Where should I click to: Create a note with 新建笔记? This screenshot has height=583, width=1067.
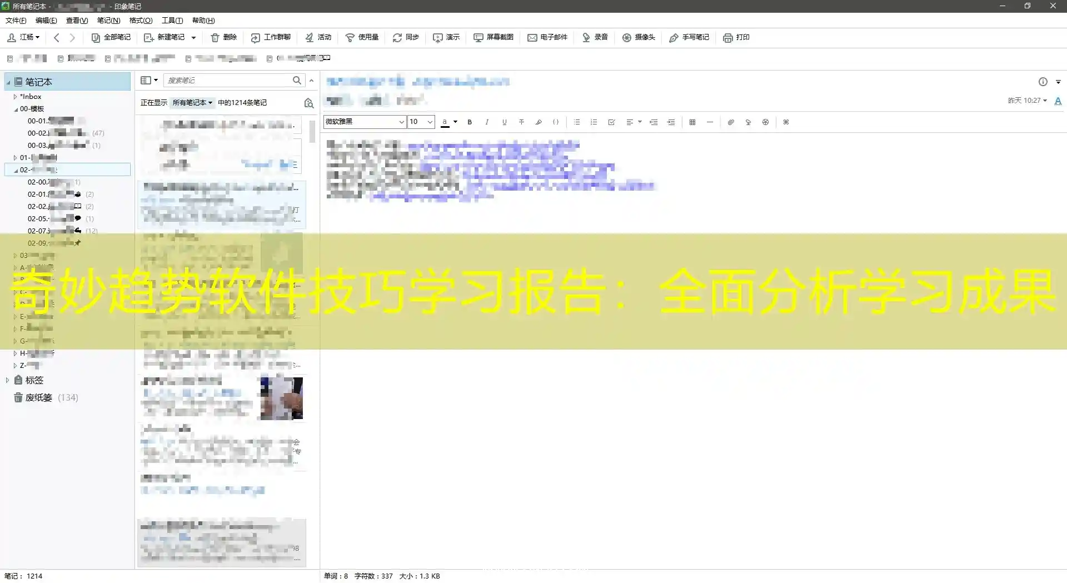click(164, 37)
